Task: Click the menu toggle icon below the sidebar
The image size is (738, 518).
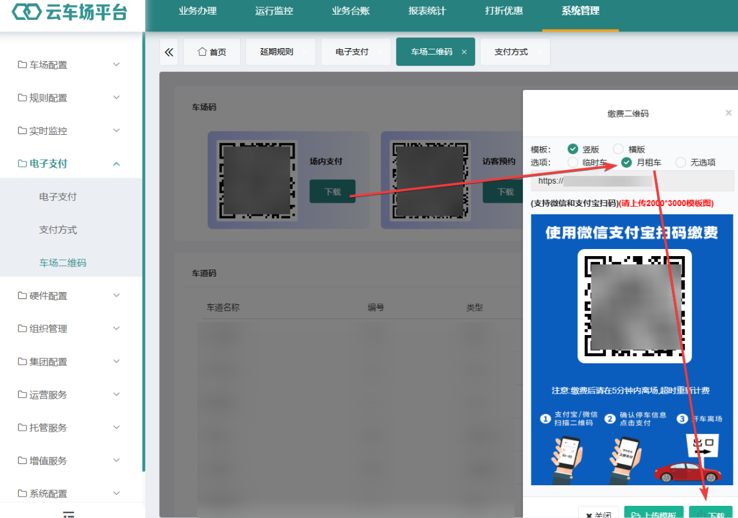Action: point(69,514)
